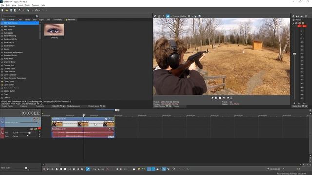Adjust video track level slider
This screenshot has height=175, width=312.
(x=38, y=122)
